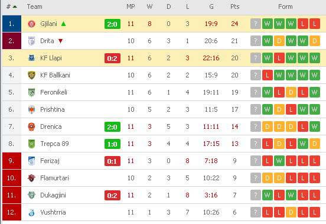Click the Dukagjini club crest
The height and width of the screenshot is (224, 326).
(32, 195)
